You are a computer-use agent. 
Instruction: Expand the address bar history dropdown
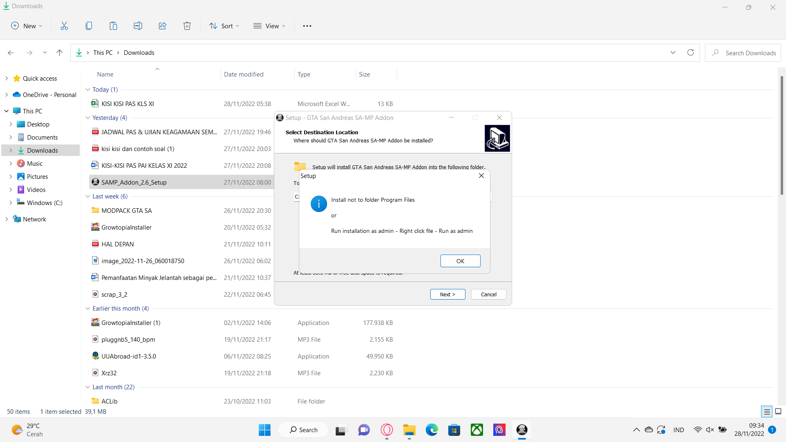tap(673, 53)
